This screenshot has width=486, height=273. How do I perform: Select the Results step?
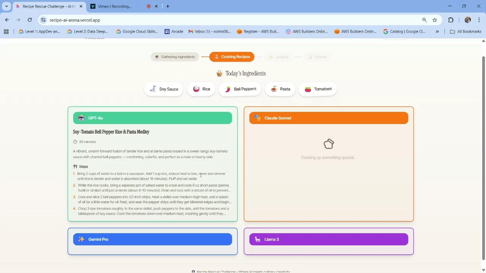coord(318,57)
